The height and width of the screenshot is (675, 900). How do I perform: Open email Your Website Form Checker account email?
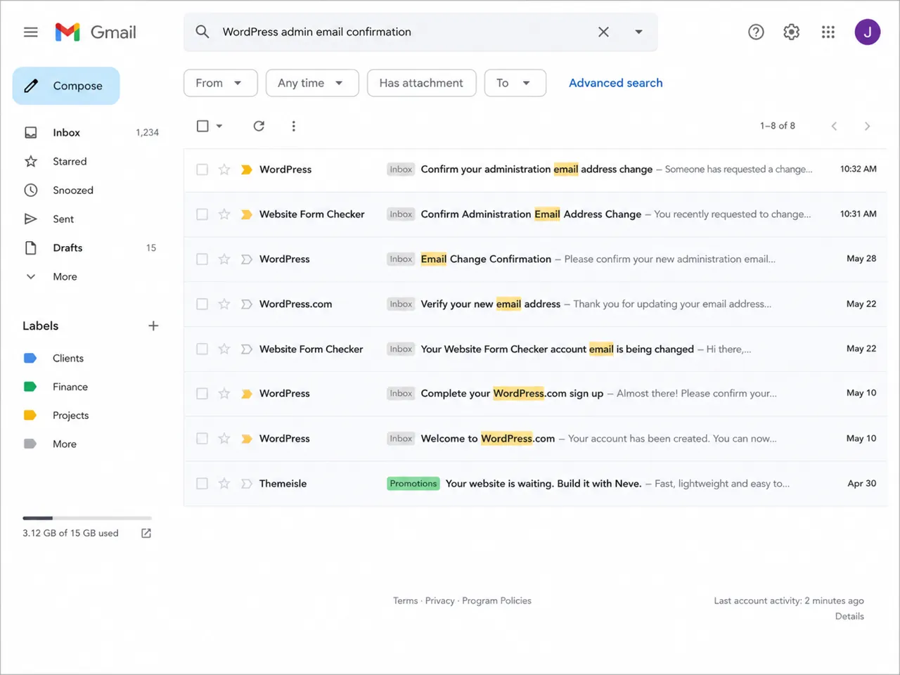point(535,349)
